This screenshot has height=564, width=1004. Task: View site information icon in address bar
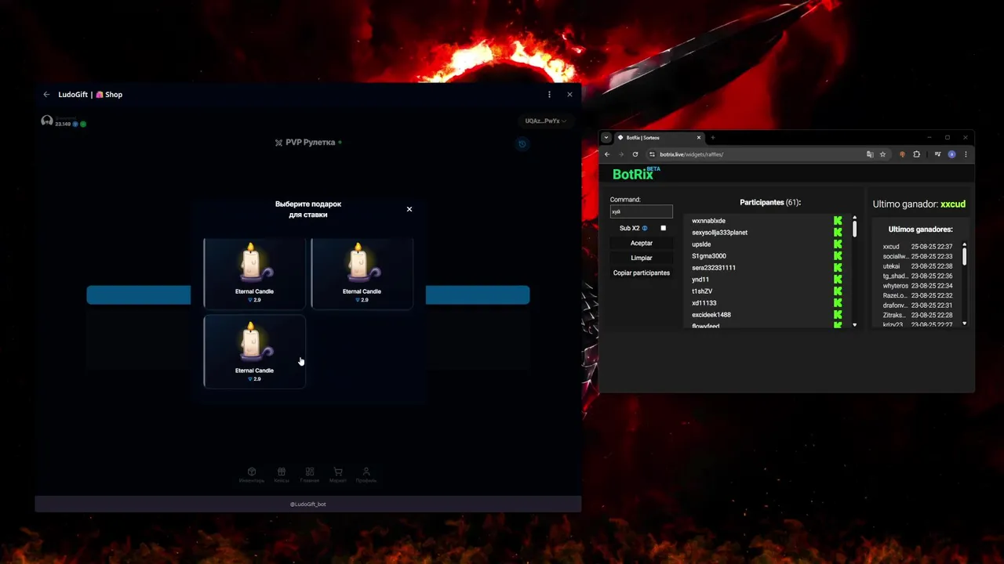tap(653, 154)
